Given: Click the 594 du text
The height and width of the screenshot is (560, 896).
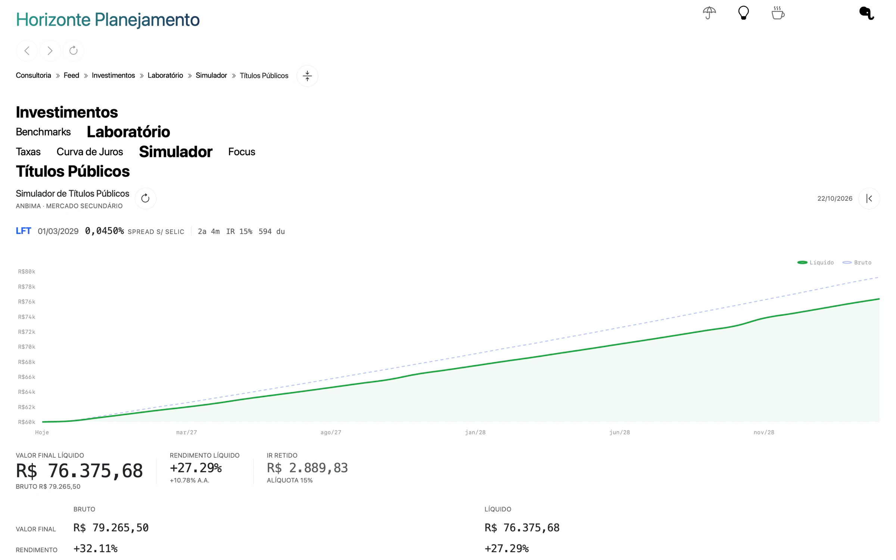Looking at the screenshot, I should tap(271, 231).
